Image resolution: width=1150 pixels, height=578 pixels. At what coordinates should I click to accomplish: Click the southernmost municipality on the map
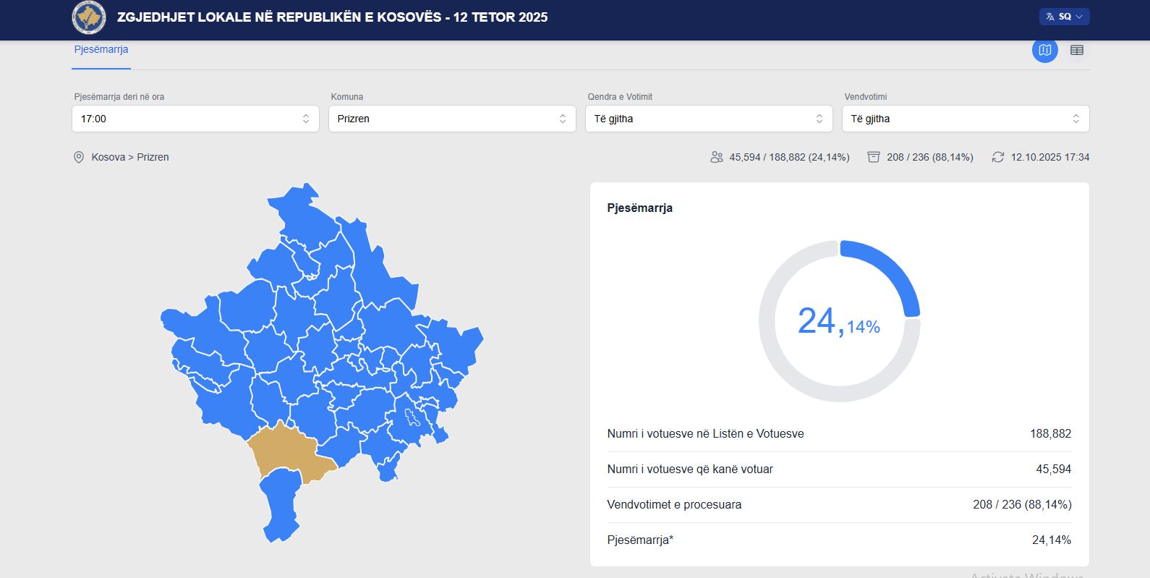[280, 506]
